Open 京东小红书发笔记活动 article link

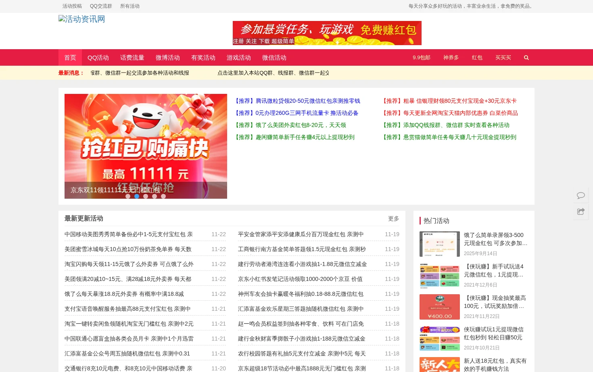(x=300, y=279)
